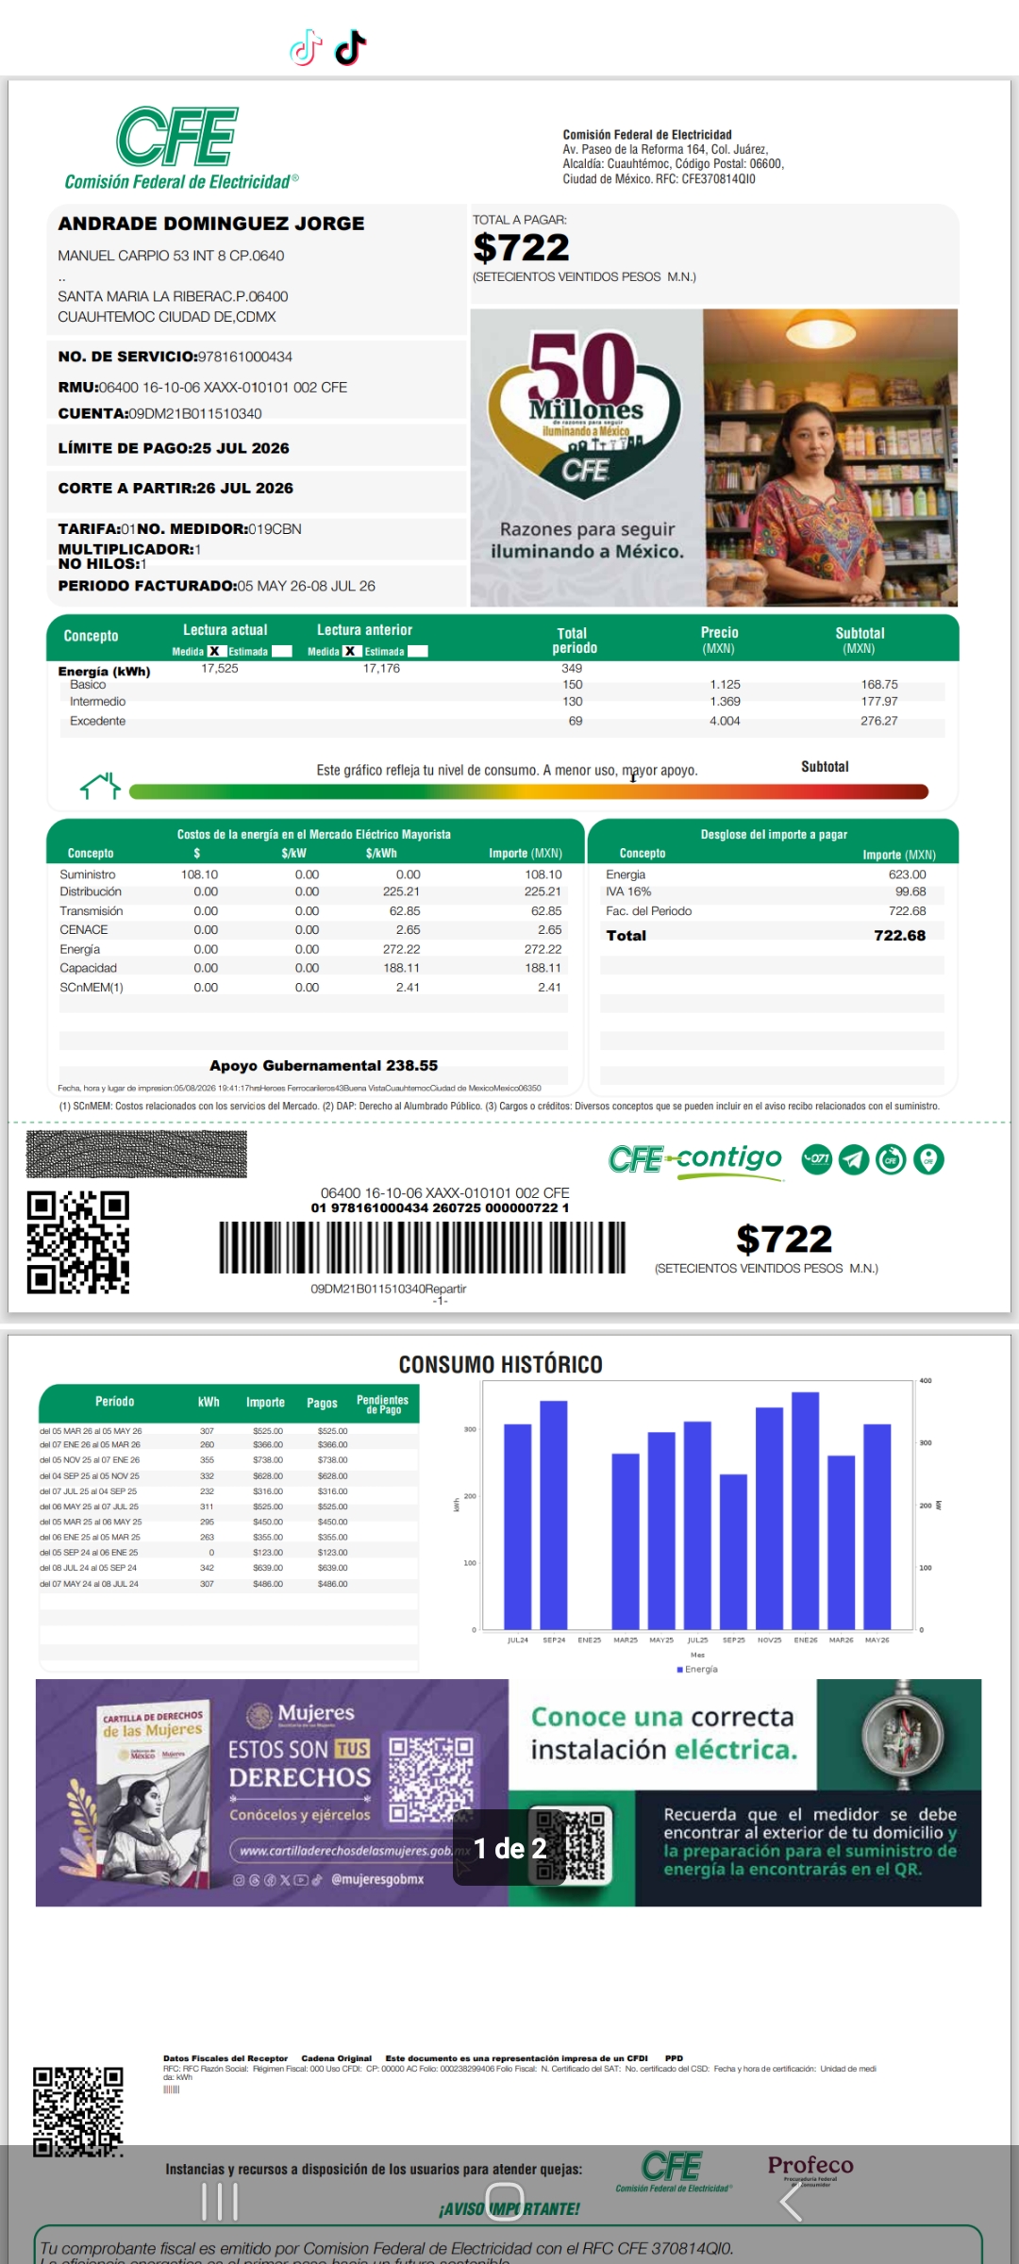This screenshot has width=1019, height=2264.
Task: Click the blurred black stamp above QR code
Action: click(137, 1154)
